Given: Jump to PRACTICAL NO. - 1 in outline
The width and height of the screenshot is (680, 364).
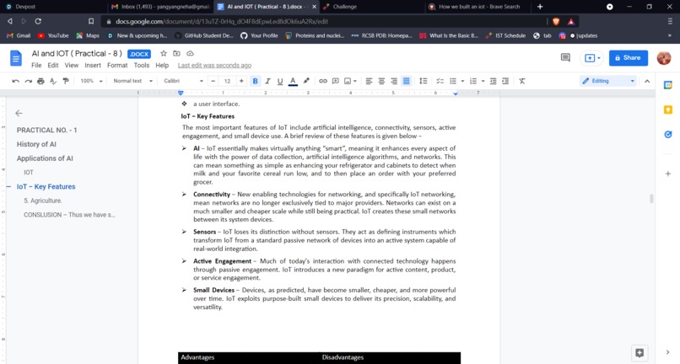Looking at the screenshot, I should point(47,130).
